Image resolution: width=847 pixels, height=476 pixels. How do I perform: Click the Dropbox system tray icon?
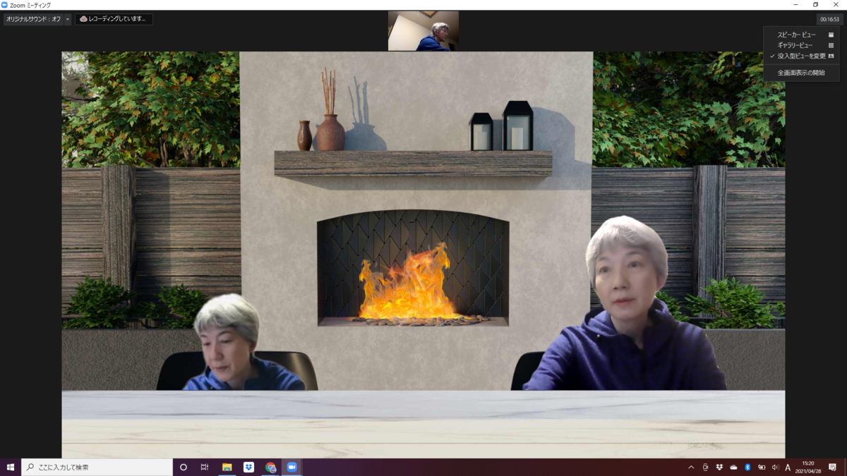719,467
